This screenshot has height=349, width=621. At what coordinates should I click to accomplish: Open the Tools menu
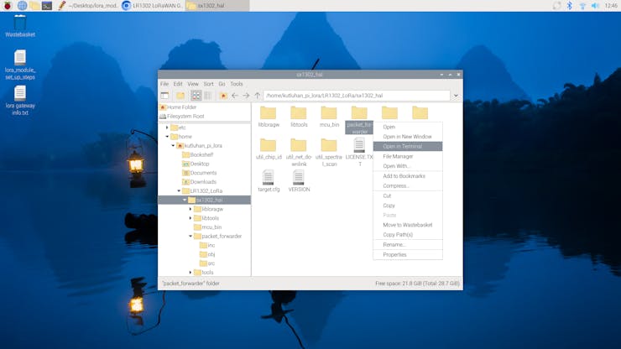click(237, 84)
